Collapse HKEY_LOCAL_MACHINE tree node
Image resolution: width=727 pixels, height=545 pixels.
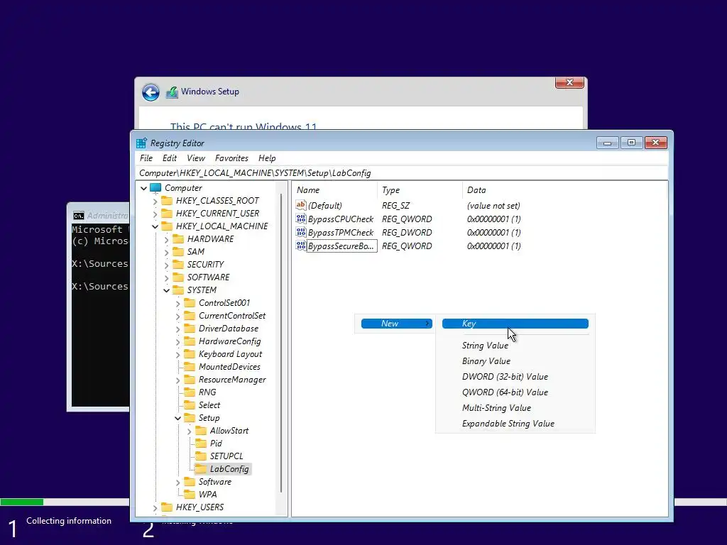coord(155,226)
